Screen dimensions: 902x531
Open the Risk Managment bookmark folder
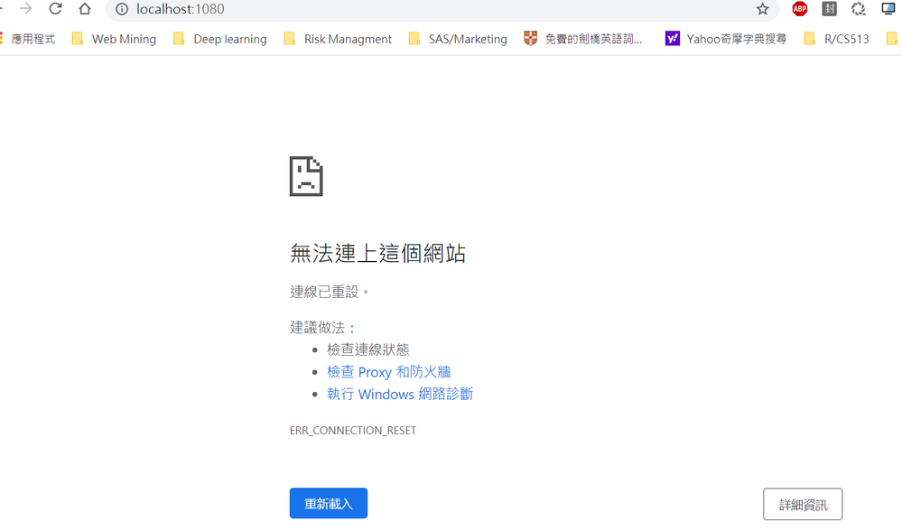pos(339,39)
